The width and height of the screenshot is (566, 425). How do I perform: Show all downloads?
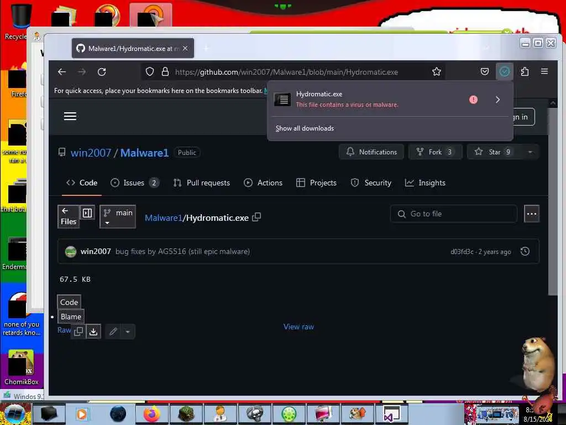pyautogui.click(x=305, y=128)
